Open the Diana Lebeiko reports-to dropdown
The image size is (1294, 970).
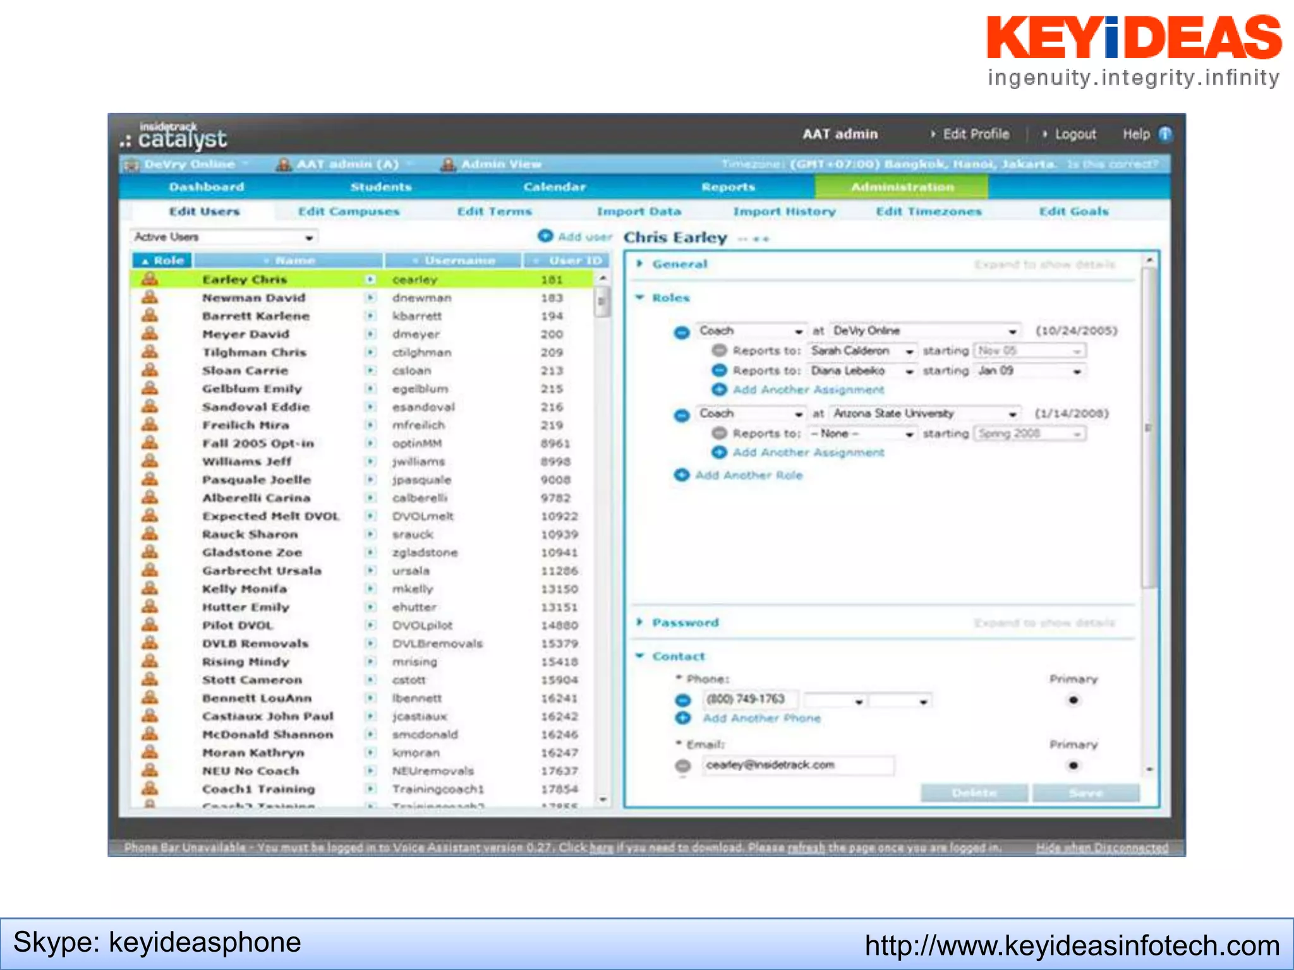[862, 371]
